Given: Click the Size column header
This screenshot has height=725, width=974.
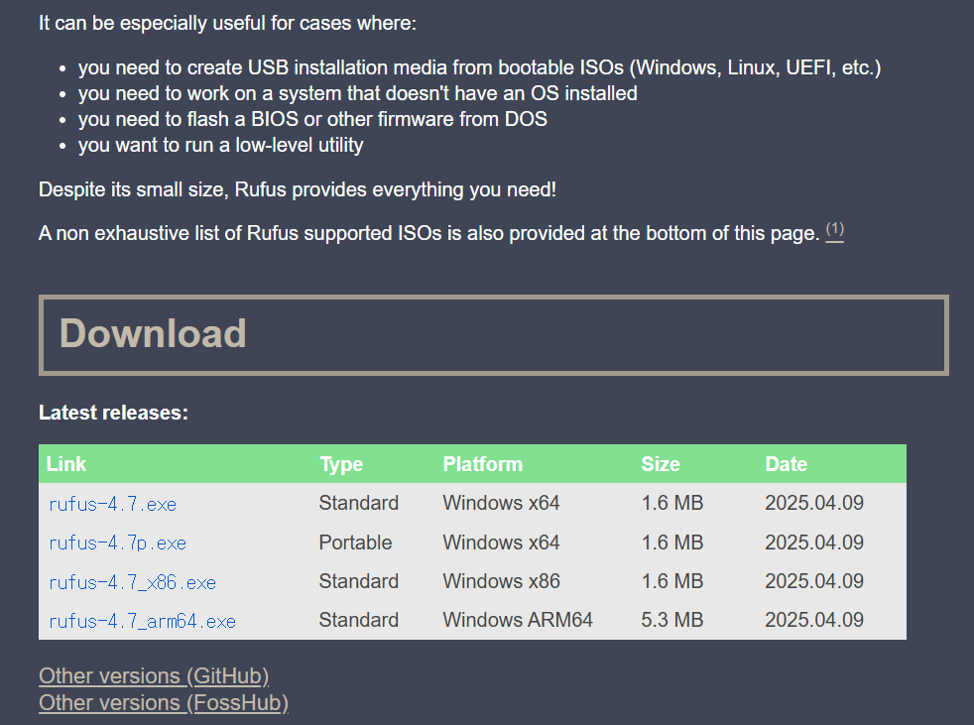Looking at the screenshot, I should pyautogui.click(x=661, y=464).
